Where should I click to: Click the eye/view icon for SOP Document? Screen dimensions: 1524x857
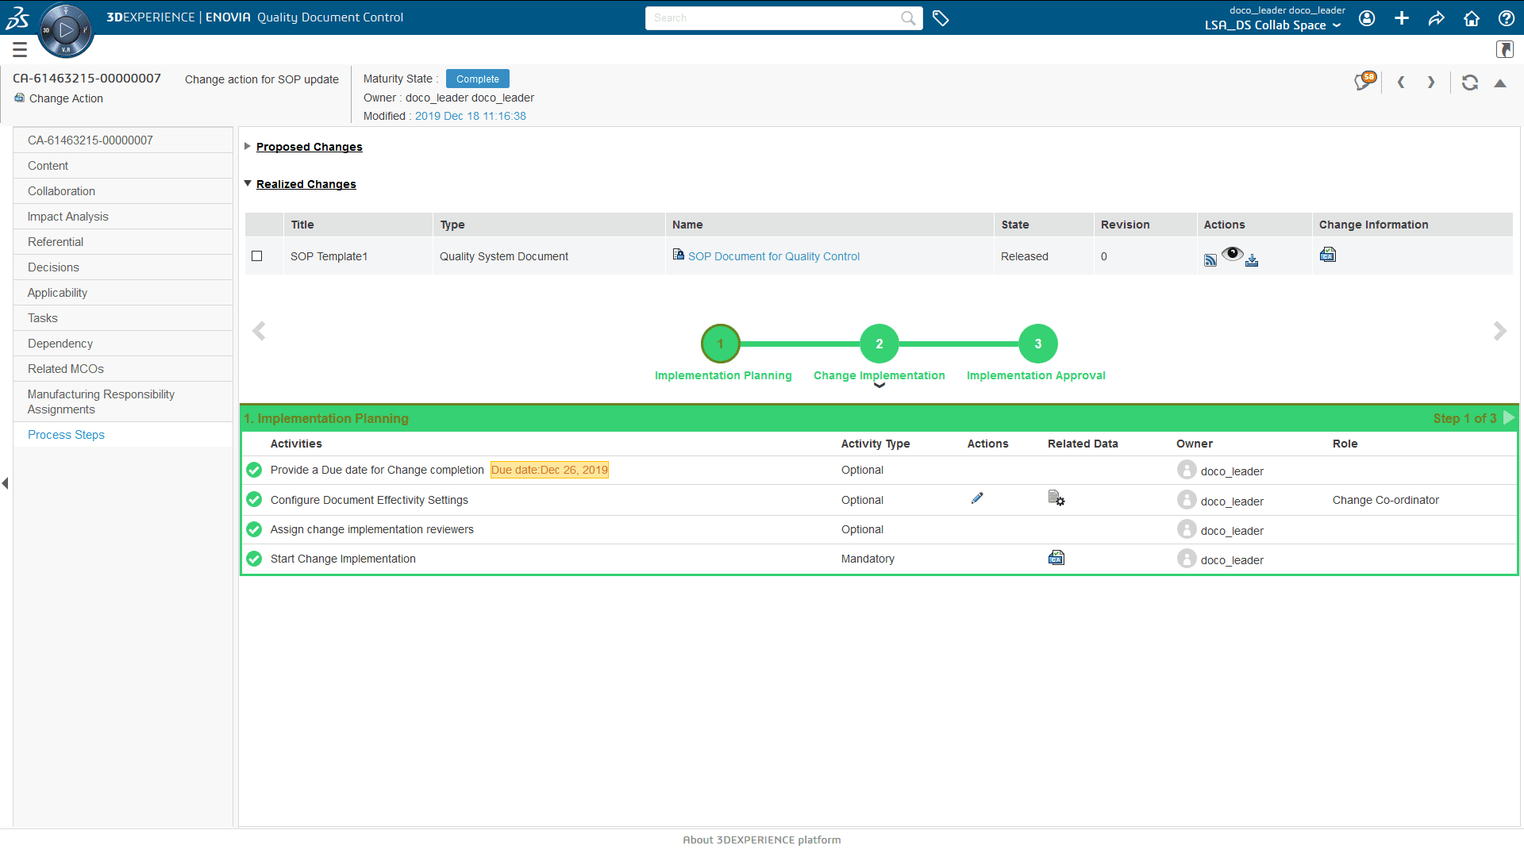[x=1233, y=254]
